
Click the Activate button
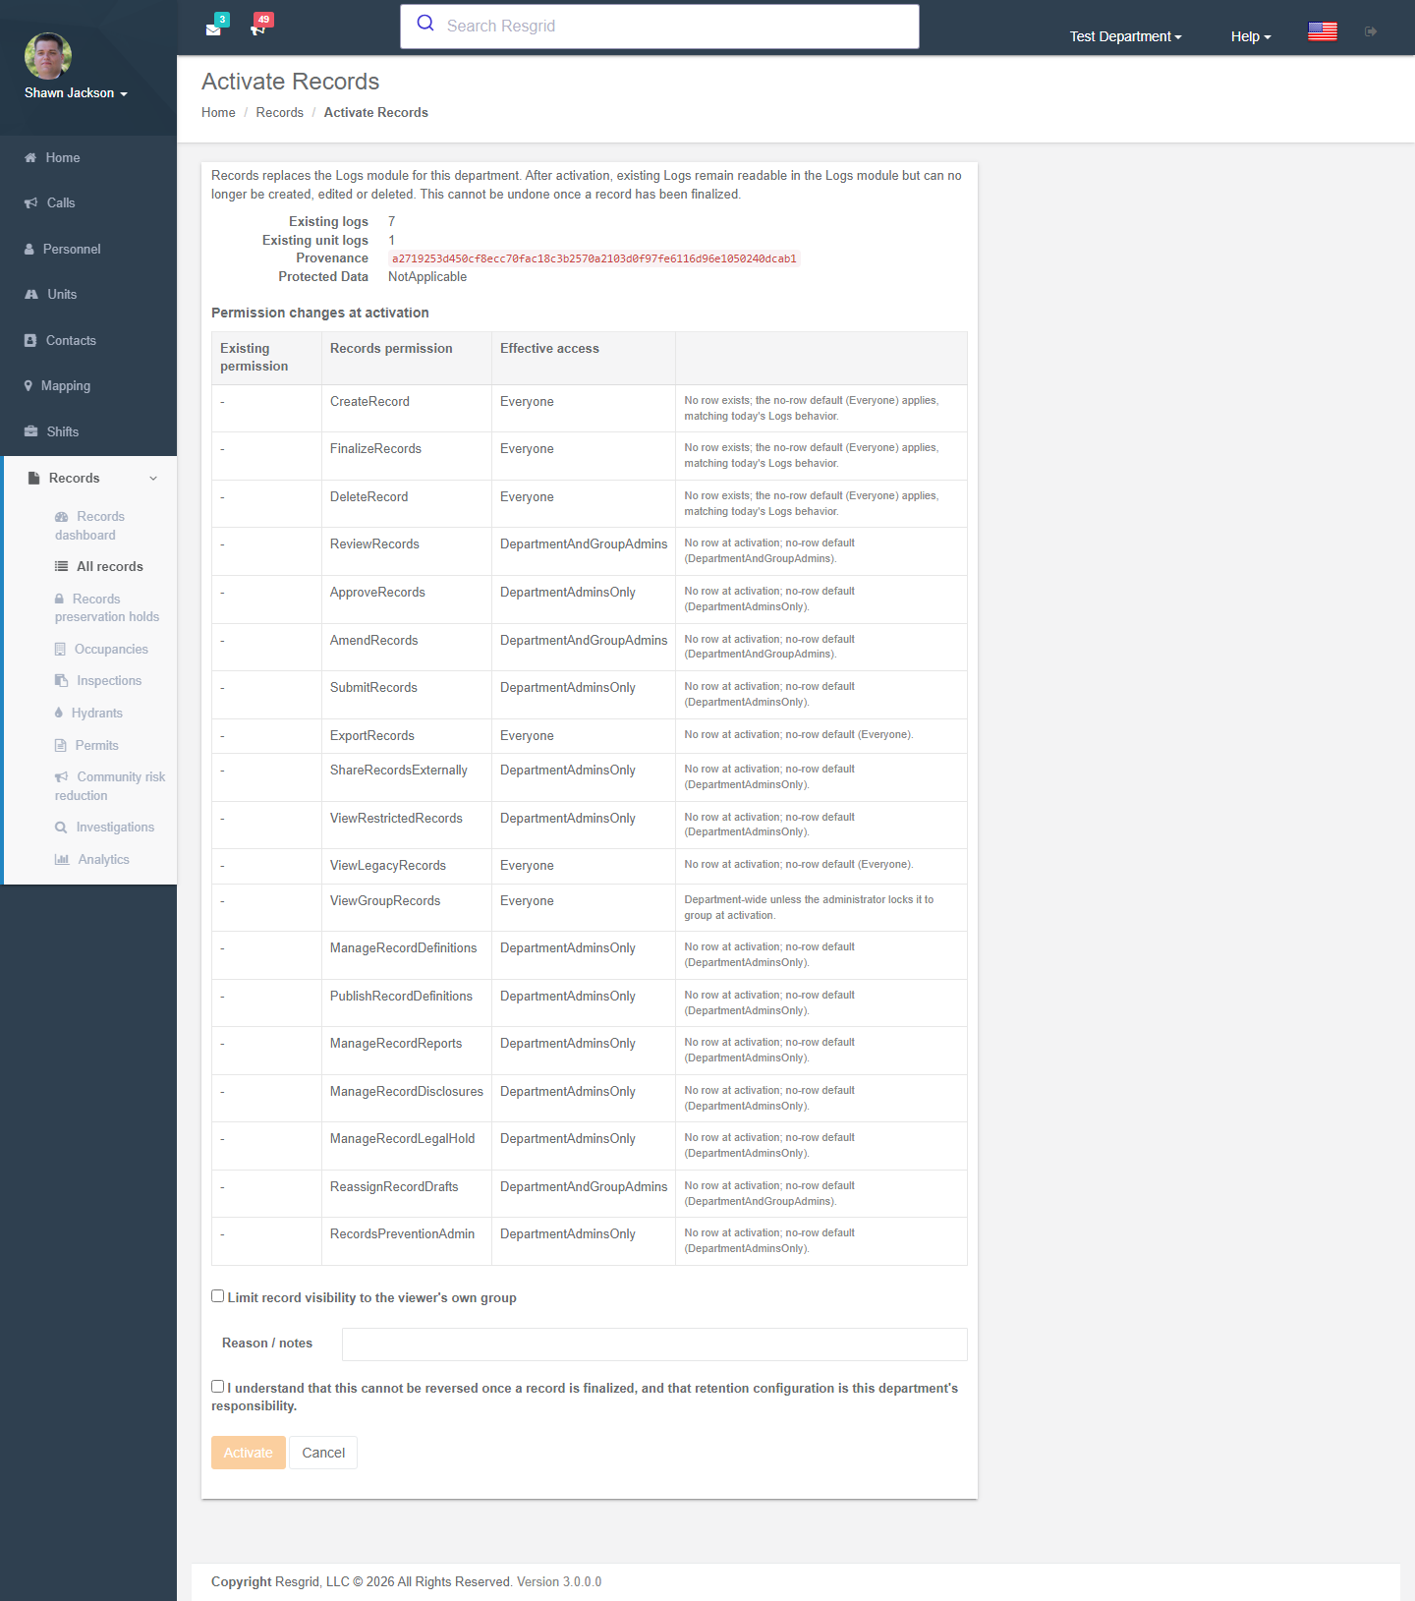(249, 1453)
